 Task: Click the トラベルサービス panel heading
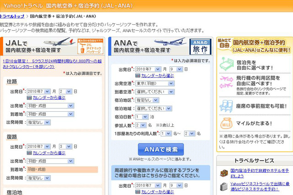254,161
